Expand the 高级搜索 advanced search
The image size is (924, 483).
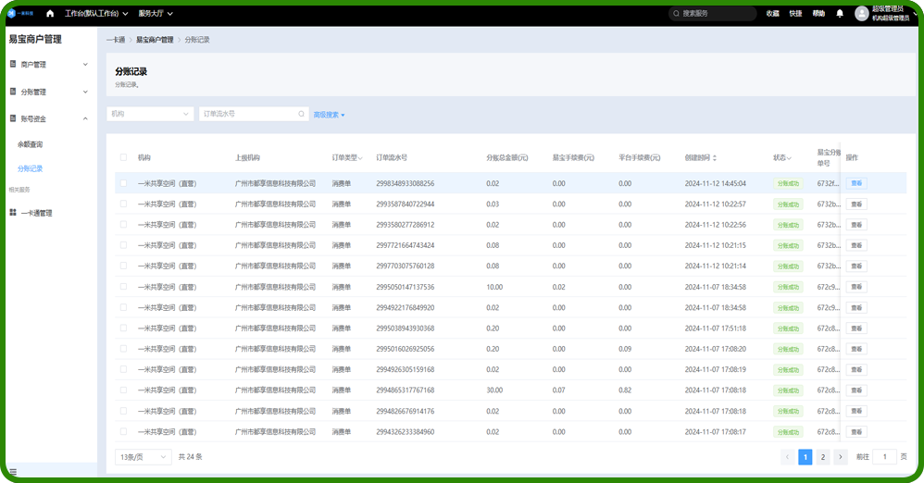(x=329, y=115)
